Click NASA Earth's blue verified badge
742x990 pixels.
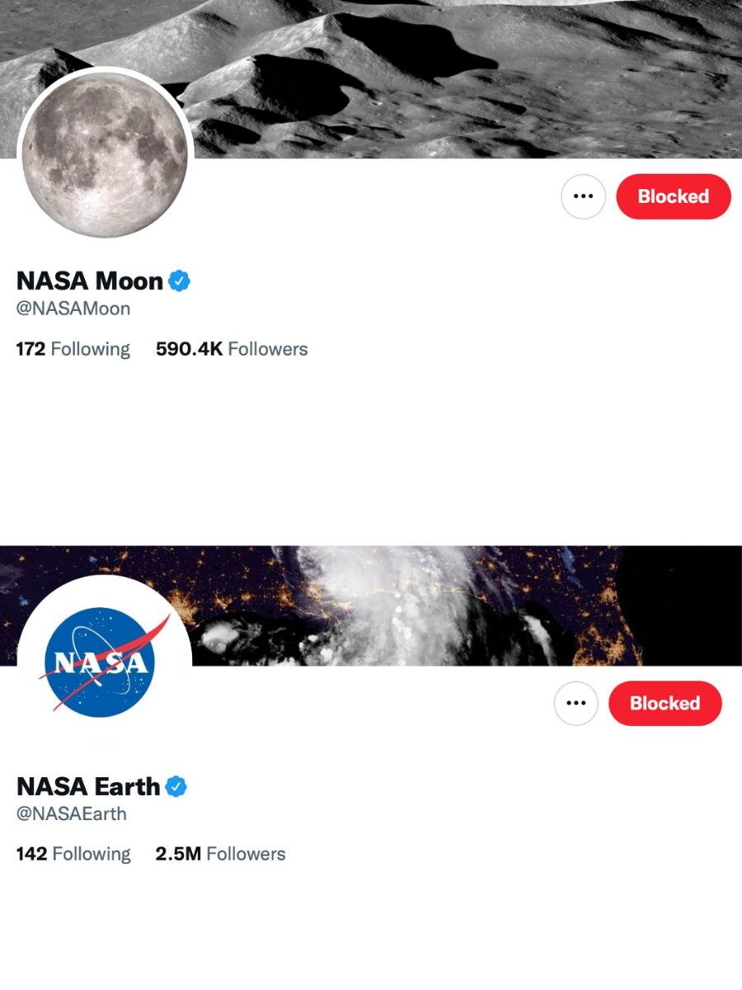point(176,786)
